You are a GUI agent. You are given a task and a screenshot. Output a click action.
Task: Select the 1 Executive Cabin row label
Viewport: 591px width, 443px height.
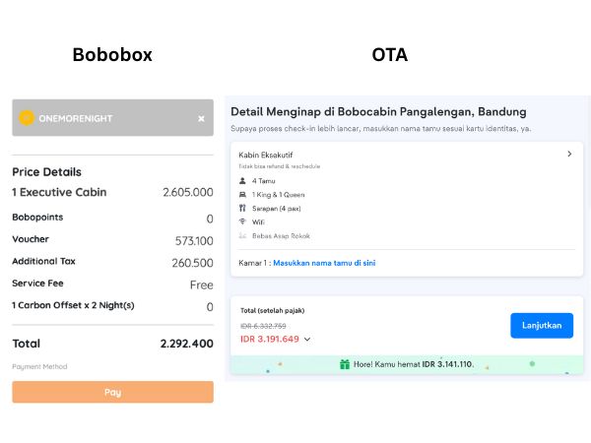point(59,192)
